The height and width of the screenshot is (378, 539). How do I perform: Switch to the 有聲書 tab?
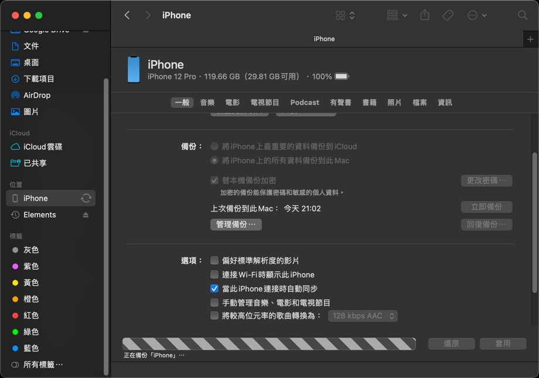coord(340,103)
